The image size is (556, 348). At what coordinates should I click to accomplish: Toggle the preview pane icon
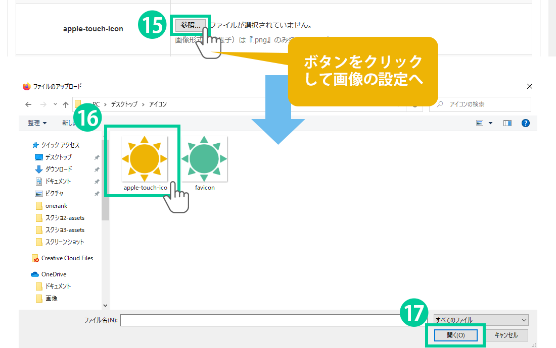coord(507,123)
